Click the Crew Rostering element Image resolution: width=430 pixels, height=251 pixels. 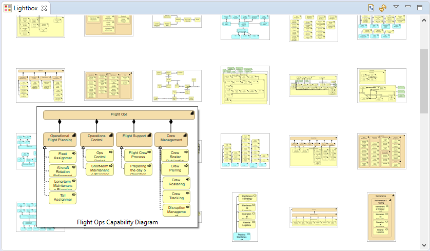click(177, 183)
